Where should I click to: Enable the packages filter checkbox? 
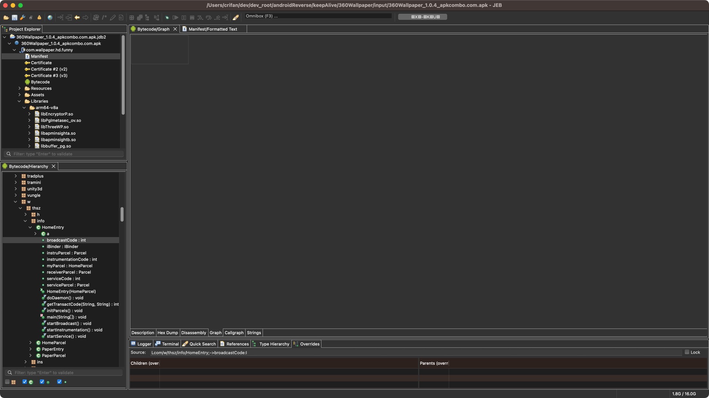[x=7, y=382]
